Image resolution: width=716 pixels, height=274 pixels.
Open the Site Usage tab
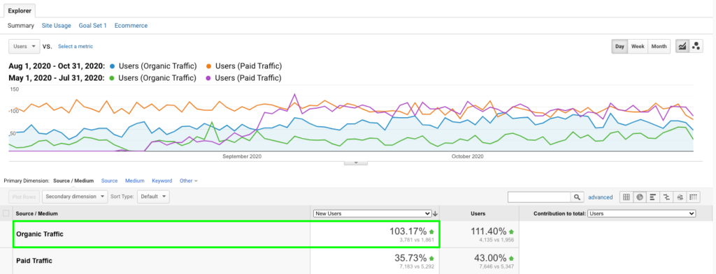56,26
